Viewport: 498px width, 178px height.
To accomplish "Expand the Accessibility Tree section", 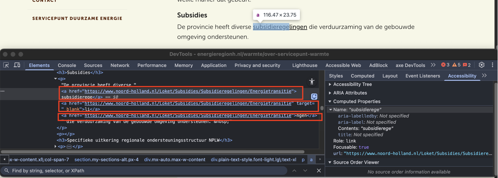I will tap(330, 84).
